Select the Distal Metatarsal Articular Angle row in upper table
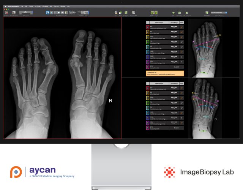The width and height of the screenshot is (243, 190). pos(165,37)
